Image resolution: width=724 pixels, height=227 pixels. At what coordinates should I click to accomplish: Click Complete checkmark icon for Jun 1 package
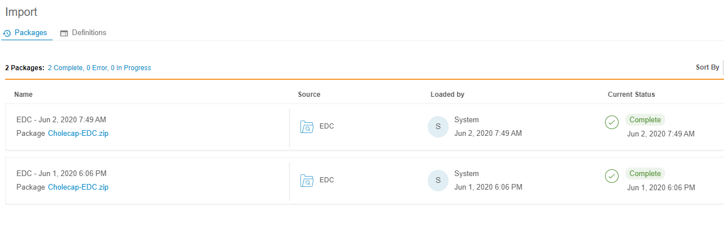click(612, 176)
